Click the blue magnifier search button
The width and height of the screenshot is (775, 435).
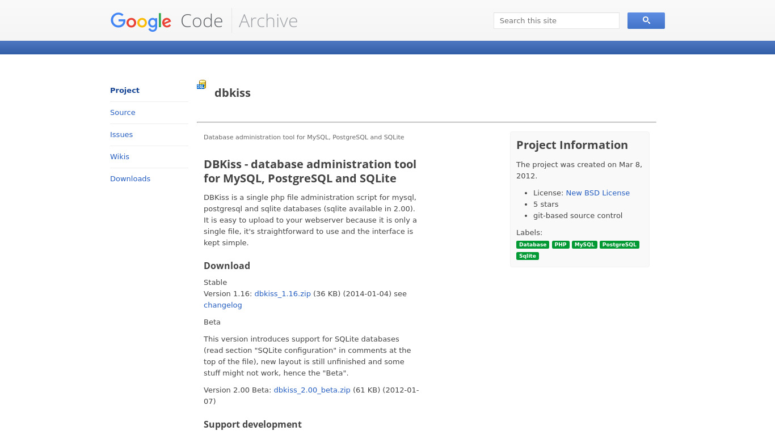pyautogui.click(x=646, y=20)
